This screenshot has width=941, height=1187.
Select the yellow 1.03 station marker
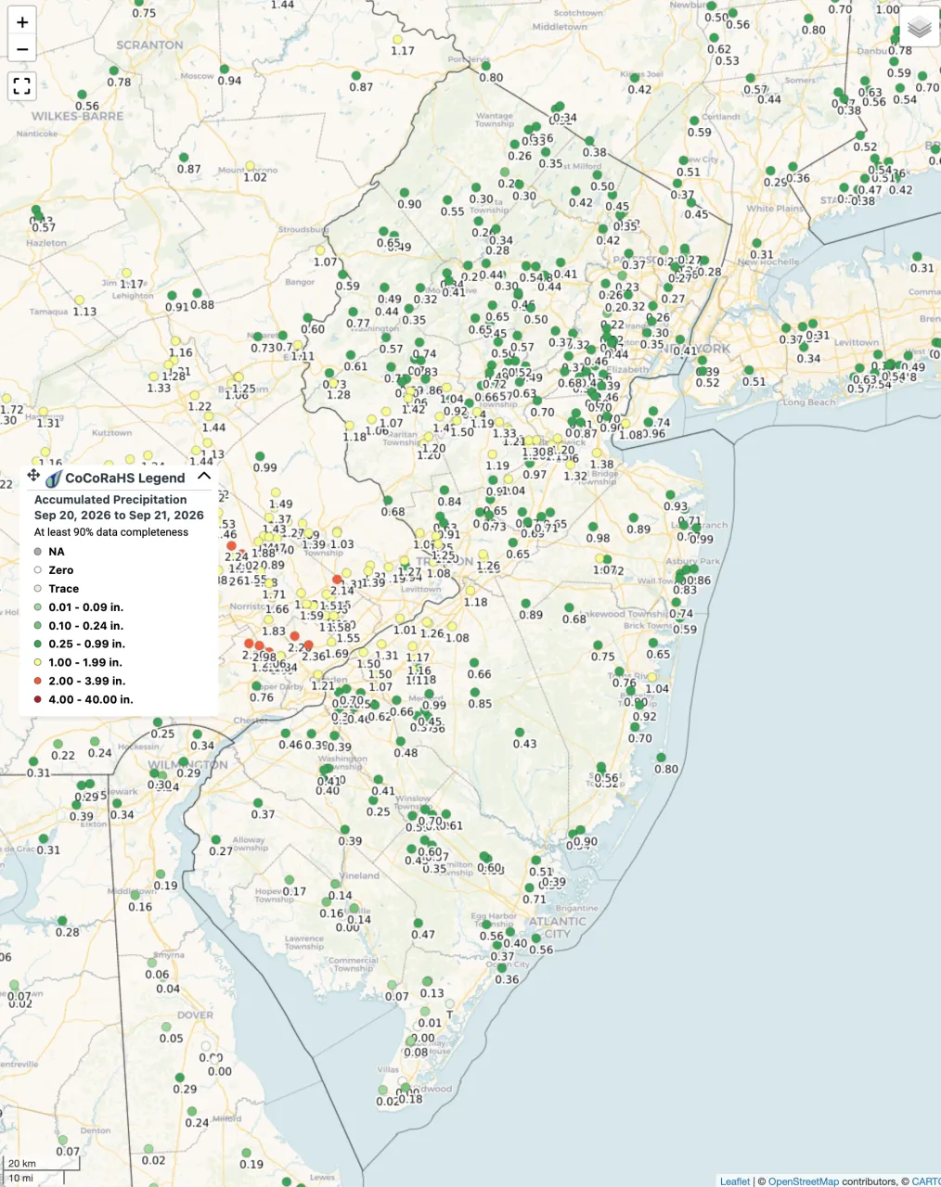tap(335, 533)
